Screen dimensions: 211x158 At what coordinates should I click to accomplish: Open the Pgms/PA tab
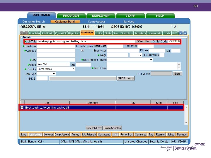[x=61, y=33]
